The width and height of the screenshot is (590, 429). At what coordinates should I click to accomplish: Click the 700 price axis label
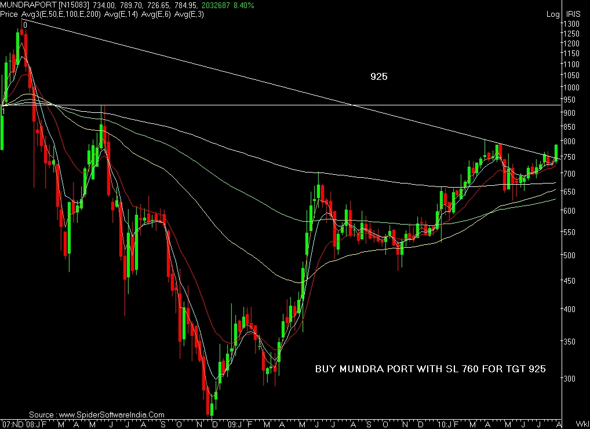570,174
